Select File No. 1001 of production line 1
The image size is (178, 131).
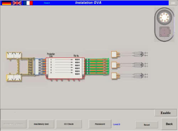tap(77, 60)
